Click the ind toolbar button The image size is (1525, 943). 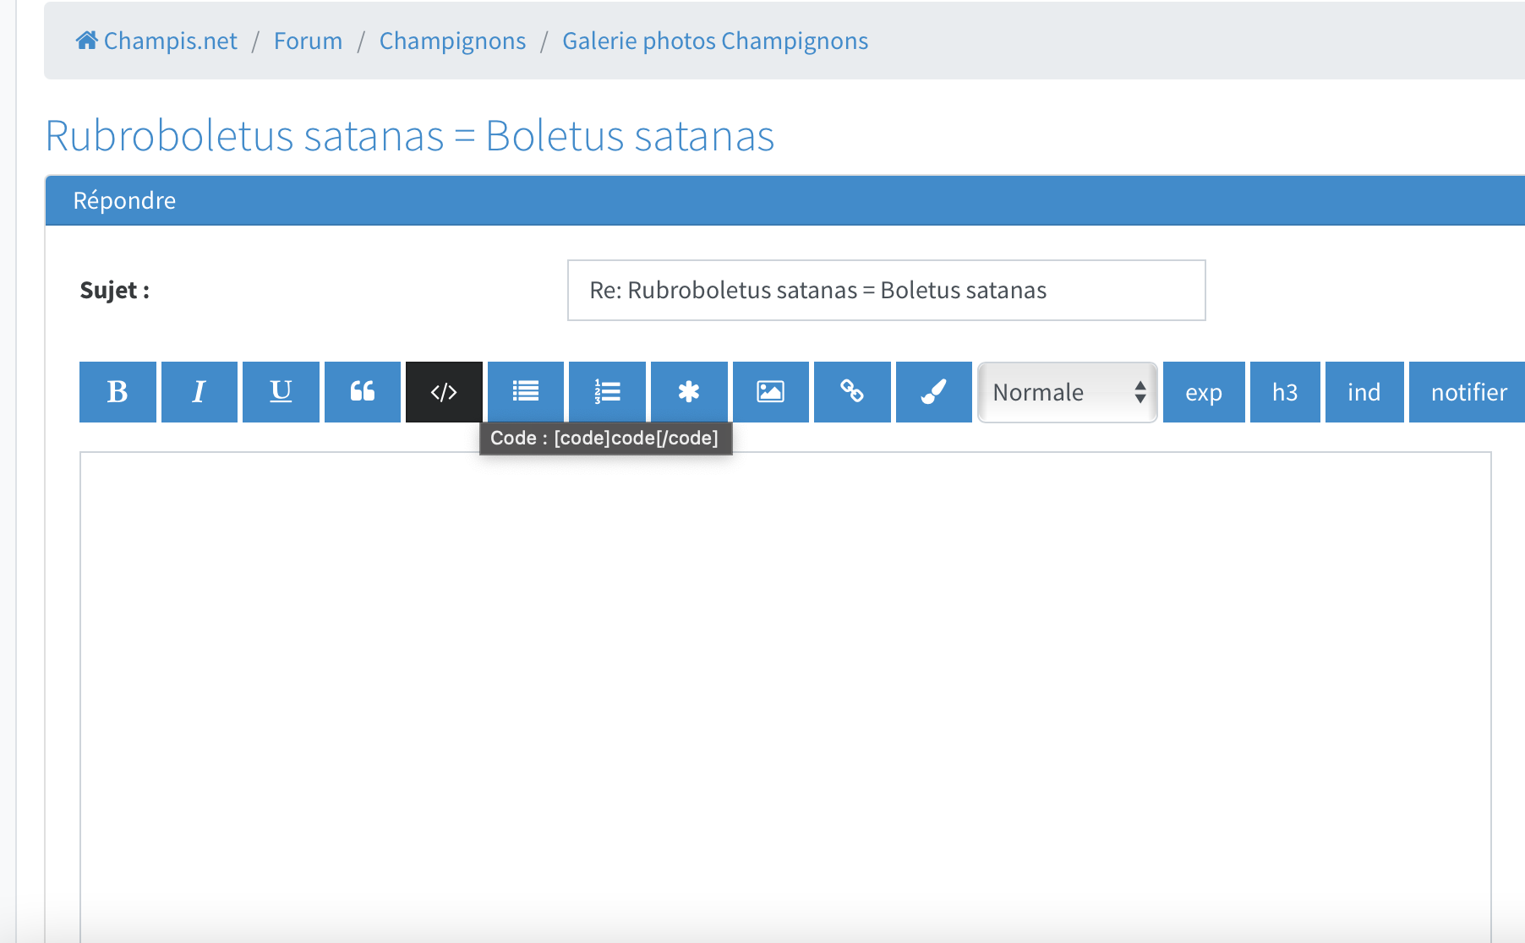tap(1364, 392)
